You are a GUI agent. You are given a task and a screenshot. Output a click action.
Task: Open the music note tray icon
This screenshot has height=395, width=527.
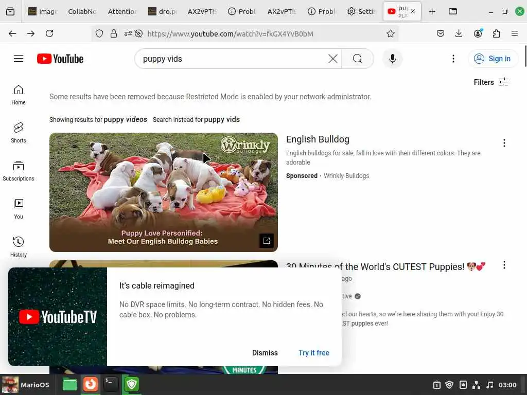490,385
